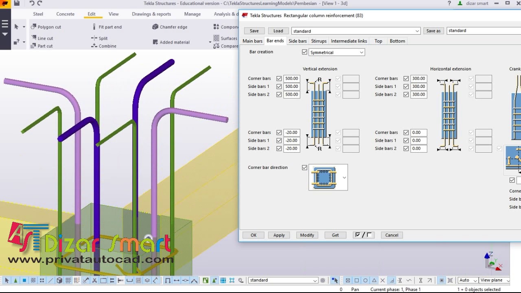This screenshot has height=293, width=521.
Task: Select the Part cut tool
Action: pyautogui.click(x=41, y=46)
